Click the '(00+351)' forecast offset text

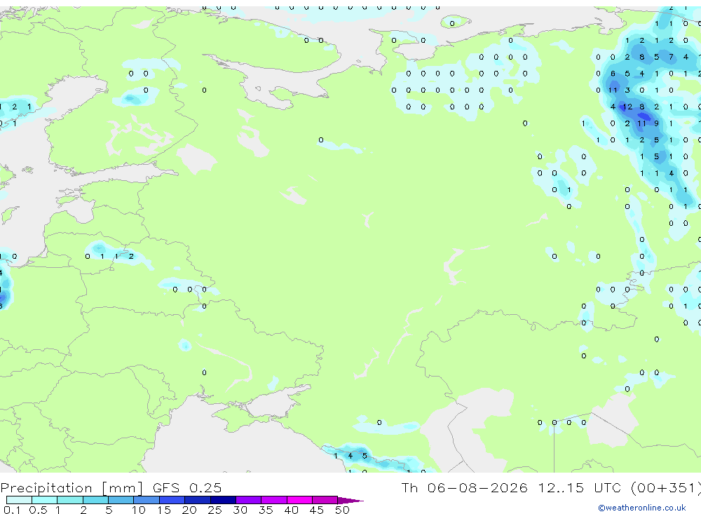(x=666, y=487)
